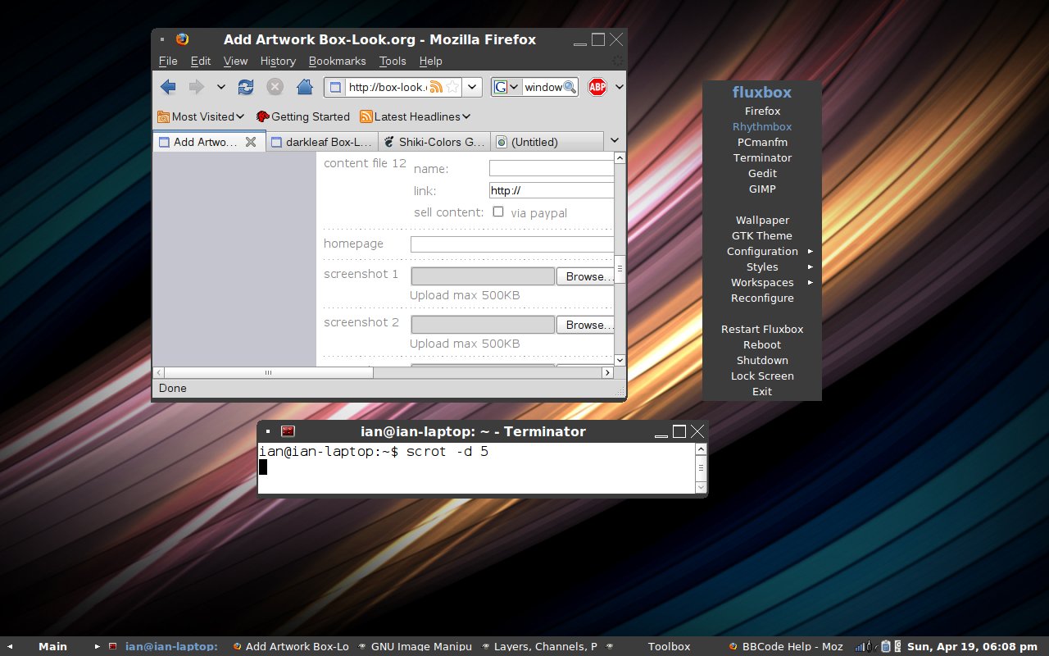Click the homepage input field

[512, 244]
